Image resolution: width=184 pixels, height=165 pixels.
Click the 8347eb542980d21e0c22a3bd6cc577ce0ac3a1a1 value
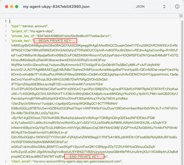point(74,36)
